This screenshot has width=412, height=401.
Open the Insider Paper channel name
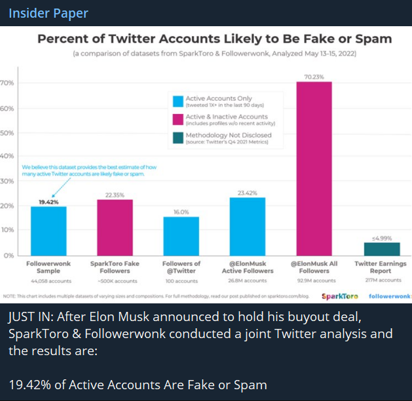point(48,13)
